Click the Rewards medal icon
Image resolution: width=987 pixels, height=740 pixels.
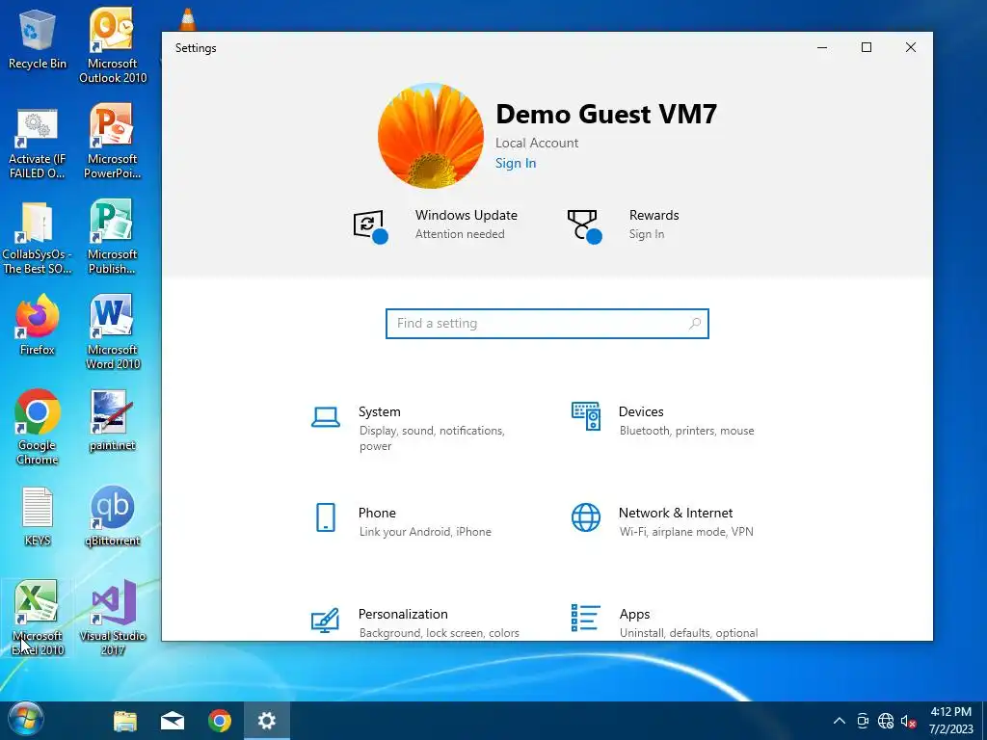click(584, 225)
